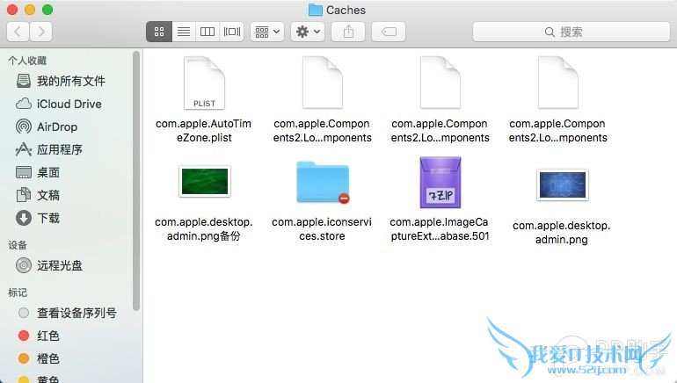Select the green com.apple.desktop.admin.png备份 thumbnail
The height and width of the screenshot is (383, 677).
pyautogui.click(x=205, y=182)
